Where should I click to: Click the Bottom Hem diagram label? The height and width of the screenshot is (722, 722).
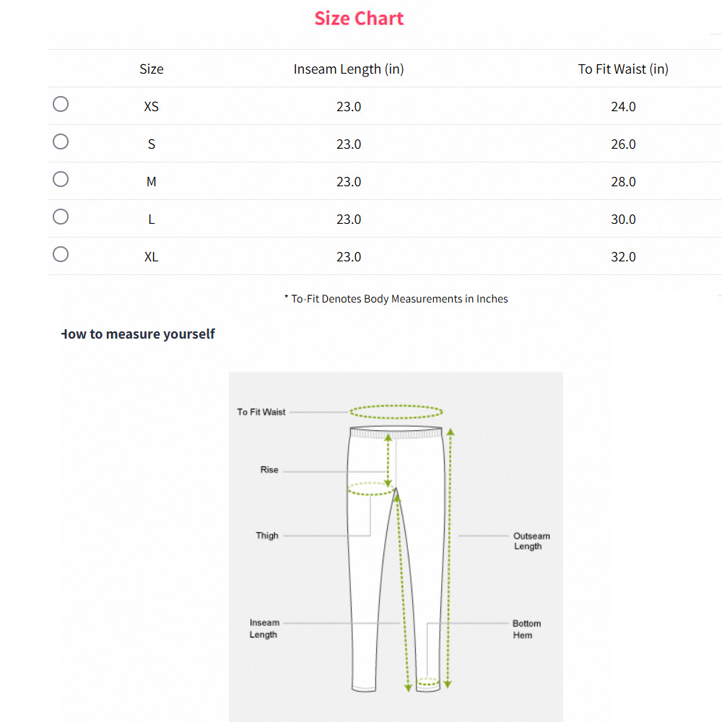pyautogui.click(x=527, y=629)
